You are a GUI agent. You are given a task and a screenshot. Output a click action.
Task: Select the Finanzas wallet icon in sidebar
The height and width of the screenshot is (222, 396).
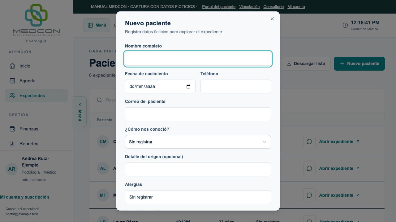pyautogui.click(x=12, y=129)
